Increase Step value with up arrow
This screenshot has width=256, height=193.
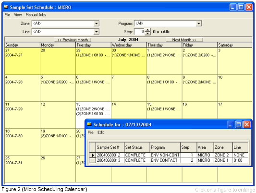[147, 30]
